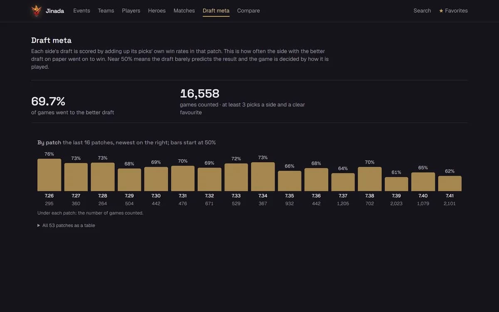Select the 7.28 patch bar
This screenshot has height=312, width=499.
(103, 177)
